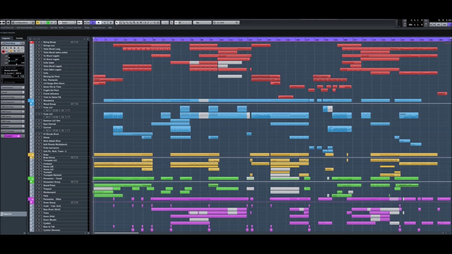Select the Object Selection arrow tool
This screenshot has width=452, height=254.
[117, 23]
